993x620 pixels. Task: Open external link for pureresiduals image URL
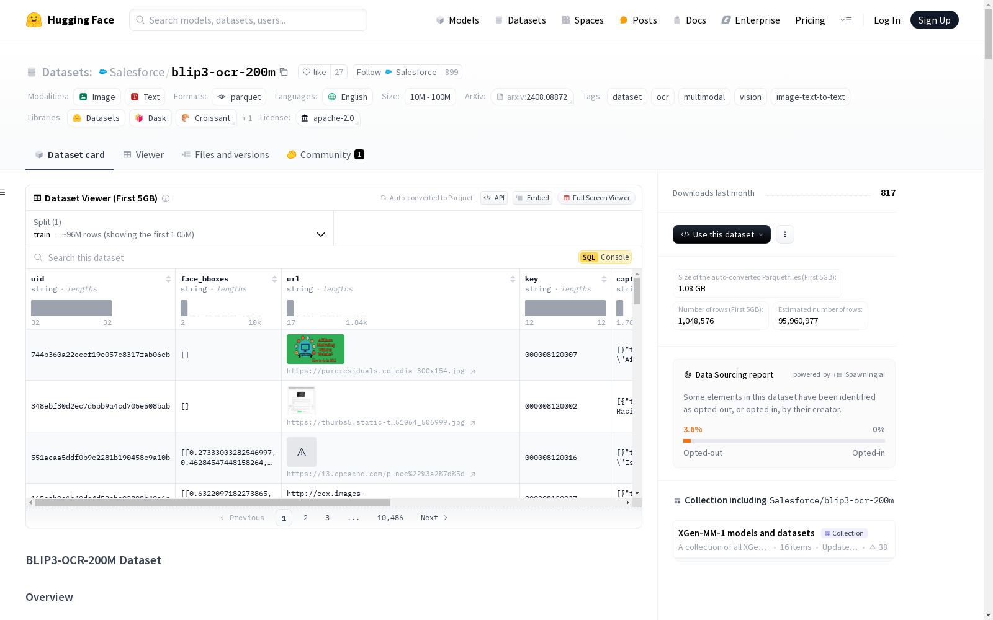[472, 371]
